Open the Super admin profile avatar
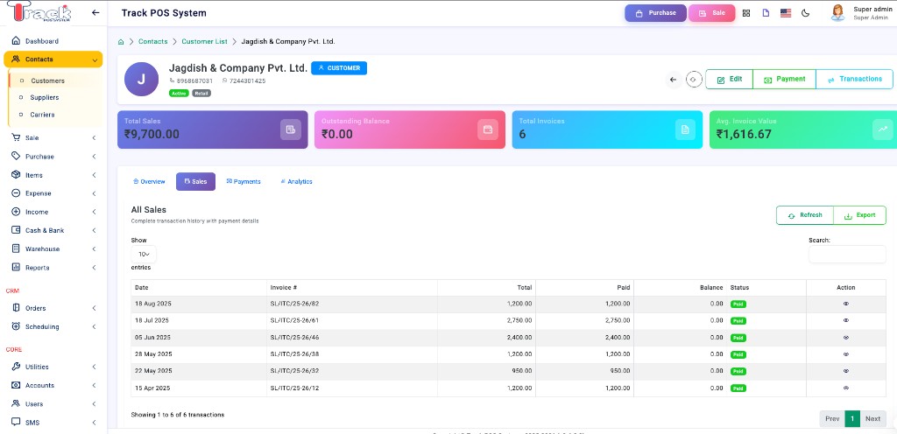The width and height of the screenshot is (897, 434). (838, 12)
